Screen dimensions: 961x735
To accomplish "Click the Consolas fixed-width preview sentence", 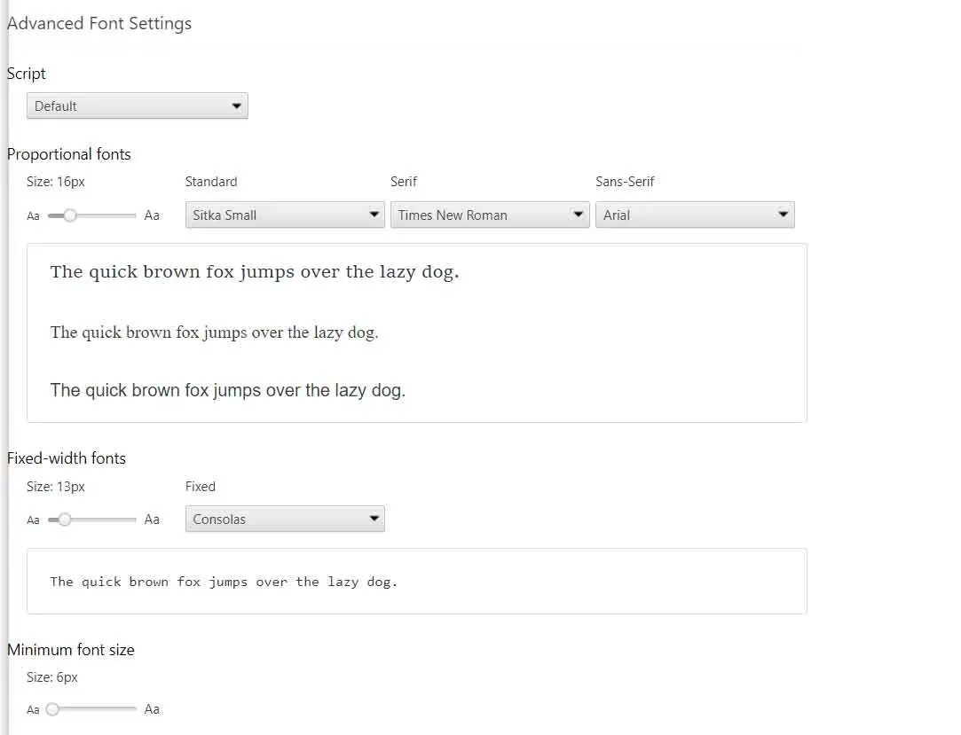I will (224, 582).
